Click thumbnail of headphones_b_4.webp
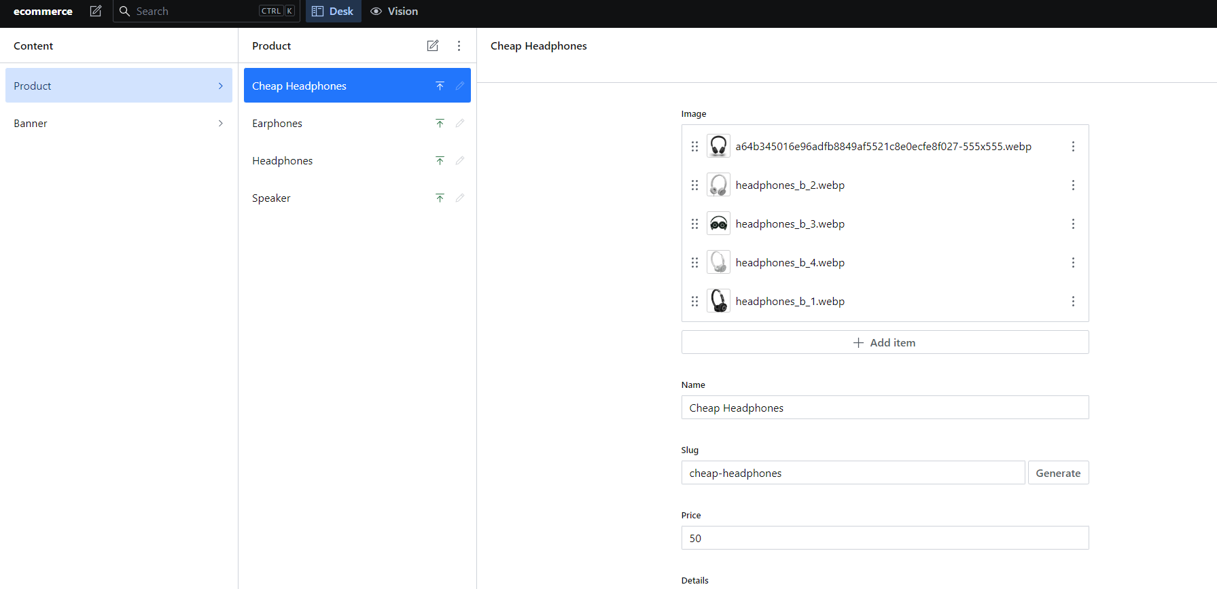The height and width of the screenshot is (589, 1217). point(718,262)
